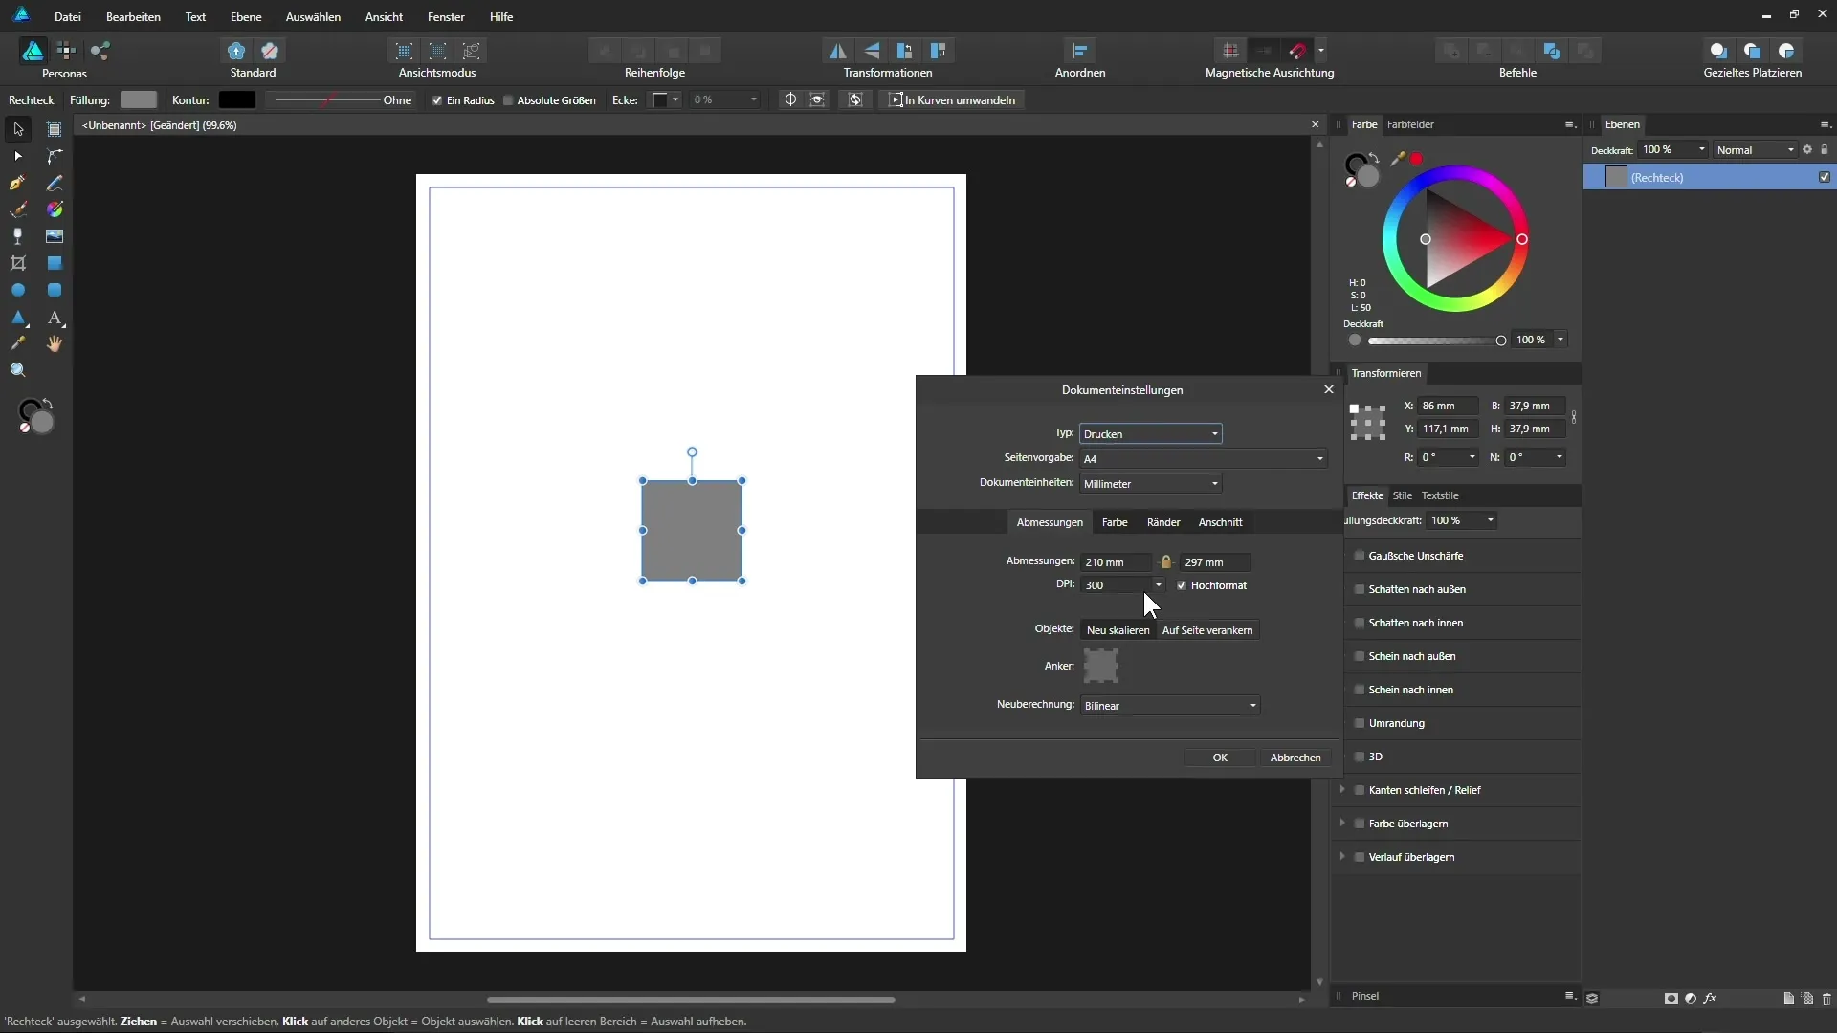Switch to the Ränder tab
This screenshot has height=1033, width=1837.
pos(1163,522)
